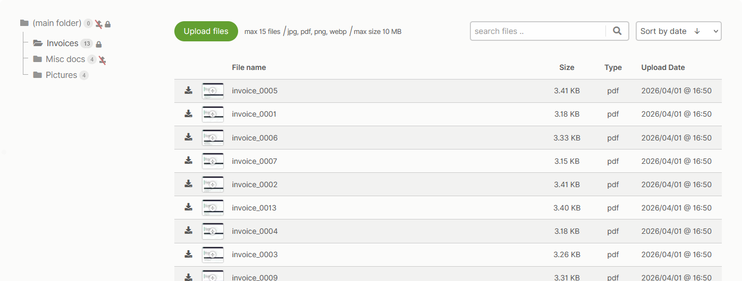Click crossed-out icon beside Misc docs
The height and width of the screenshot is (281, 742).
coord(102,60)
